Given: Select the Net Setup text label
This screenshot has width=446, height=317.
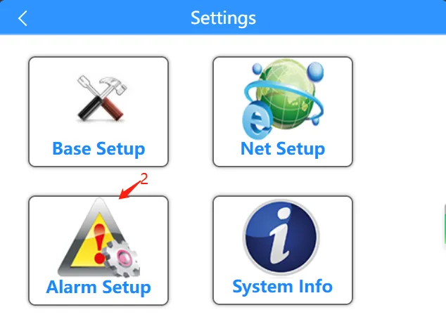Looking at the screenshot, I should pyautogui.click(x=283, y=149).
